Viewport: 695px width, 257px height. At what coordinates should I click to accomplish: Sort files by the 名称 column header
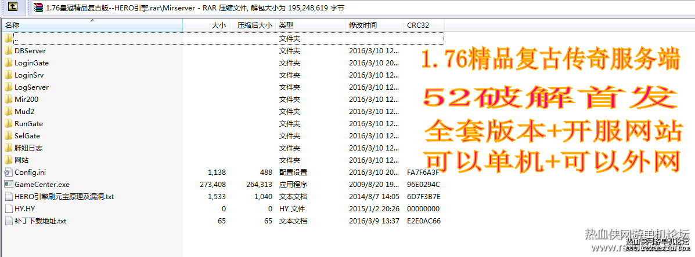[92, 25]
